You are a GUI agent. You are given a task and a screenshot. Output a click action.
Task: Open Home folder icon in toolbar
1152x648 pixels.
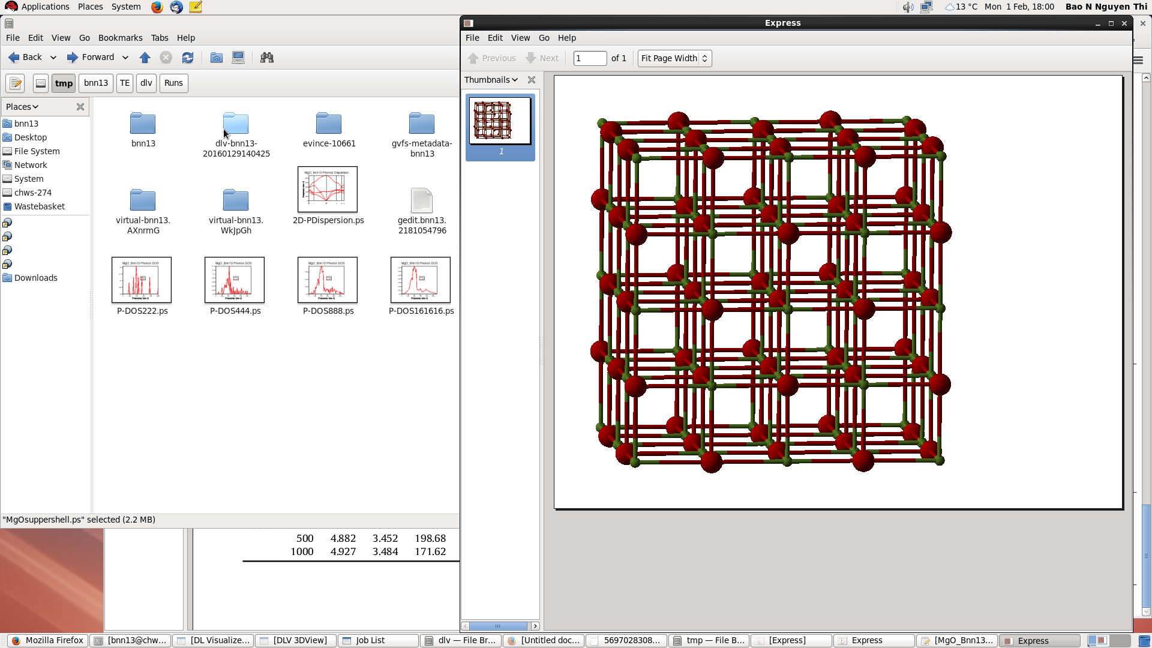tap(217, 58)
